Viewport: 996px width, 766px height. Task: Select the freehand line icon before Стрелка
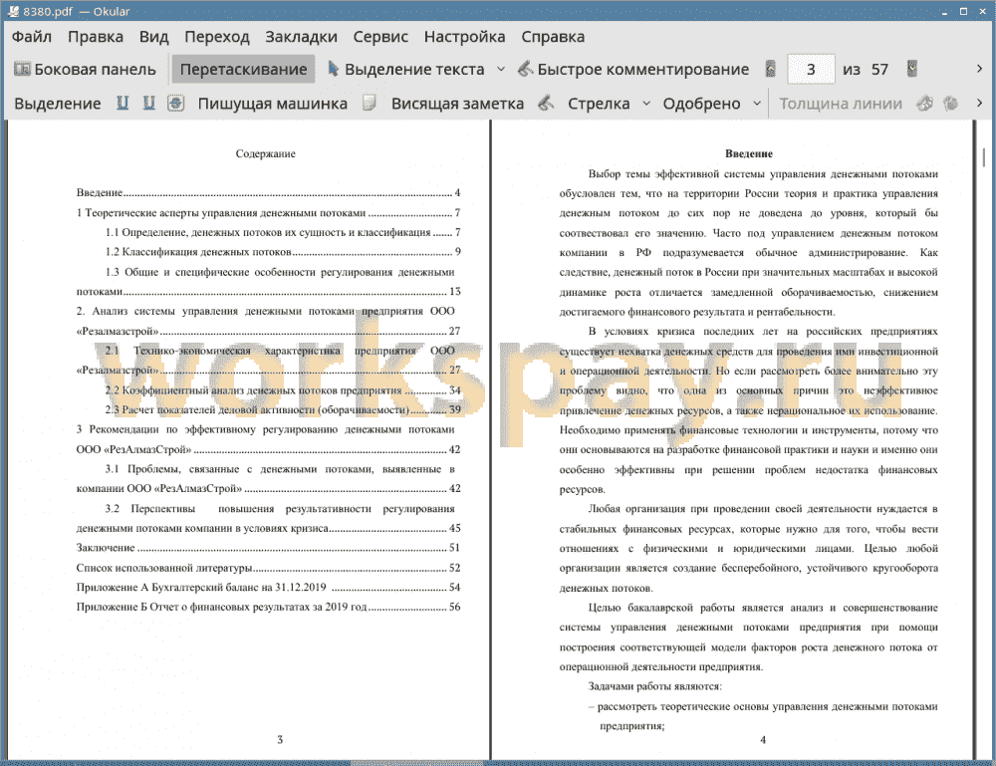546,103
